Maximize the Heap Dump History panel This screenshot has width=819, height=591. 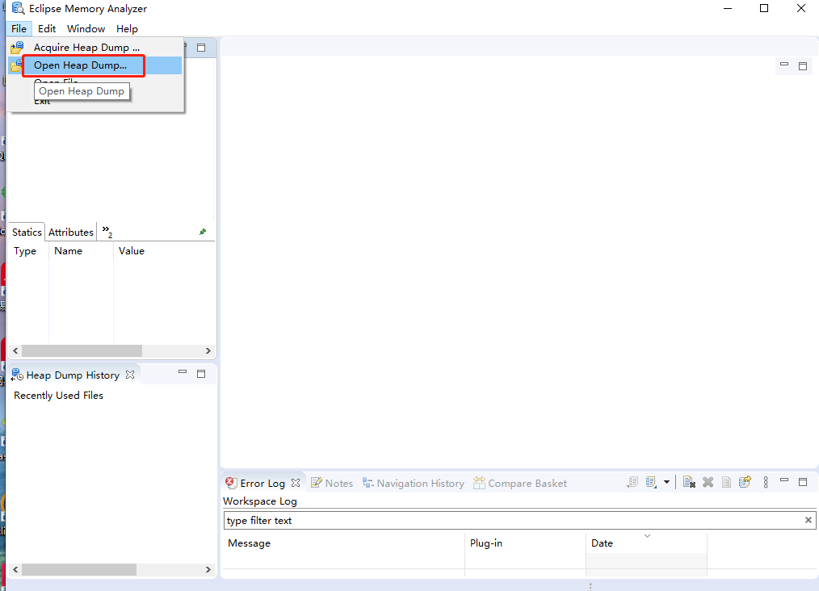201,374
